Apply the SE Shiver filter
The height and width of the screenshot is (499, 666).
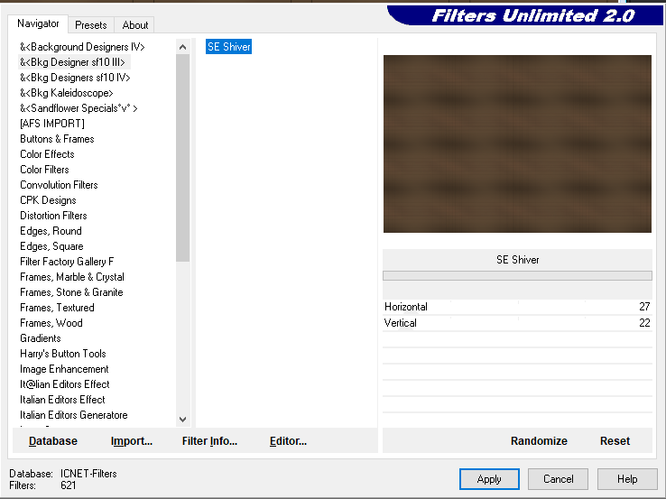(x=489, y=479)
